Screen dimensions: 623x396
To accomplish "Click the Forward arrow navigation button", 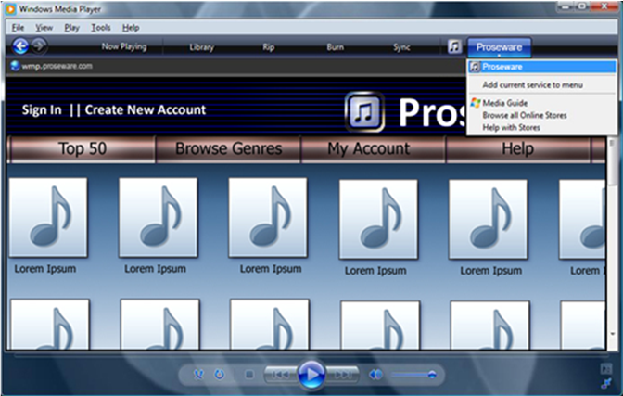I will 39,46.
